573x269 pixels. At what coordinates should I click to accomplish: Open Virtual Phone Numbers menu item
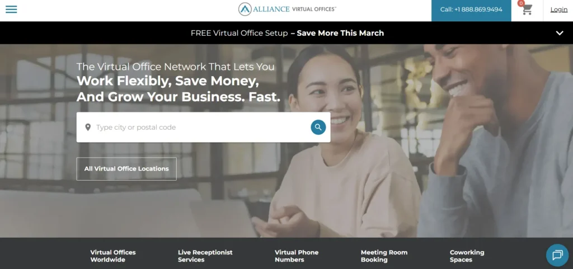coord(297,256)
